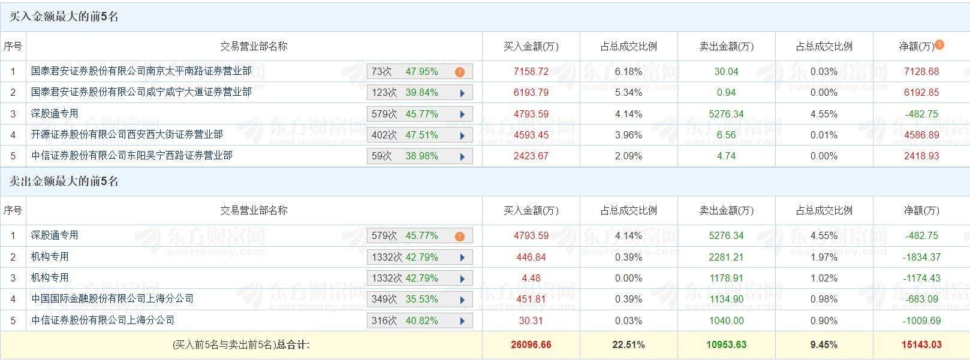The width and height of the screenshot is (970, 360).
Task: Expand arrow in buy-table 深股通专用 row
Action: (462, 114)
